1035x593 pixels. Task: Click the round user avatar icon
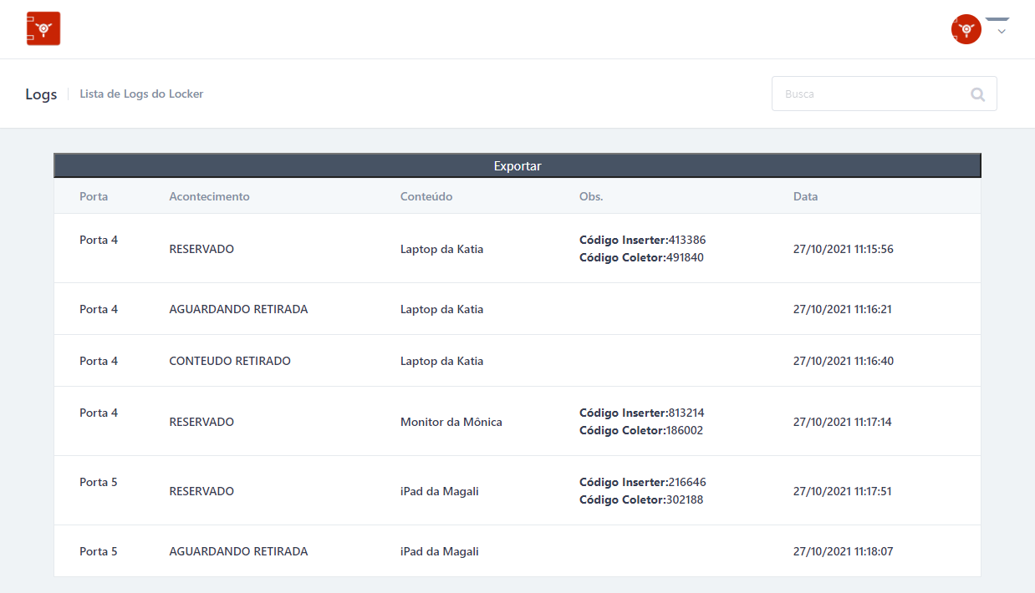pos(966,29)
